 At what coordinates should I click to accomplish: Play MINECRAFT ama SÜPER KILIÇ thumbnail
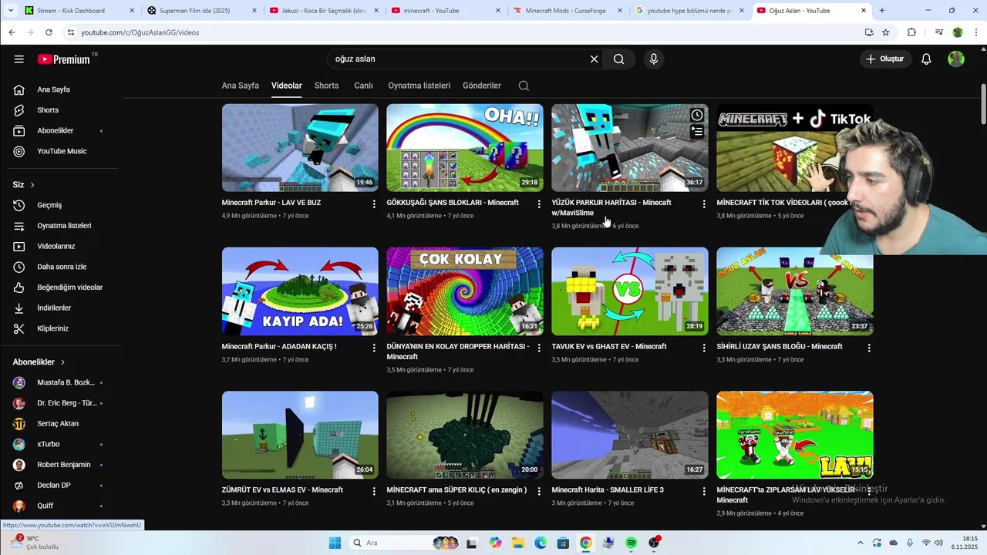click(465, 435)
